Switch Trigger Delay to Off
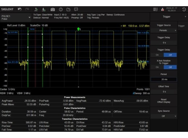Image resolution: width=188 pixels, height=138 pixels. (170, 55)
